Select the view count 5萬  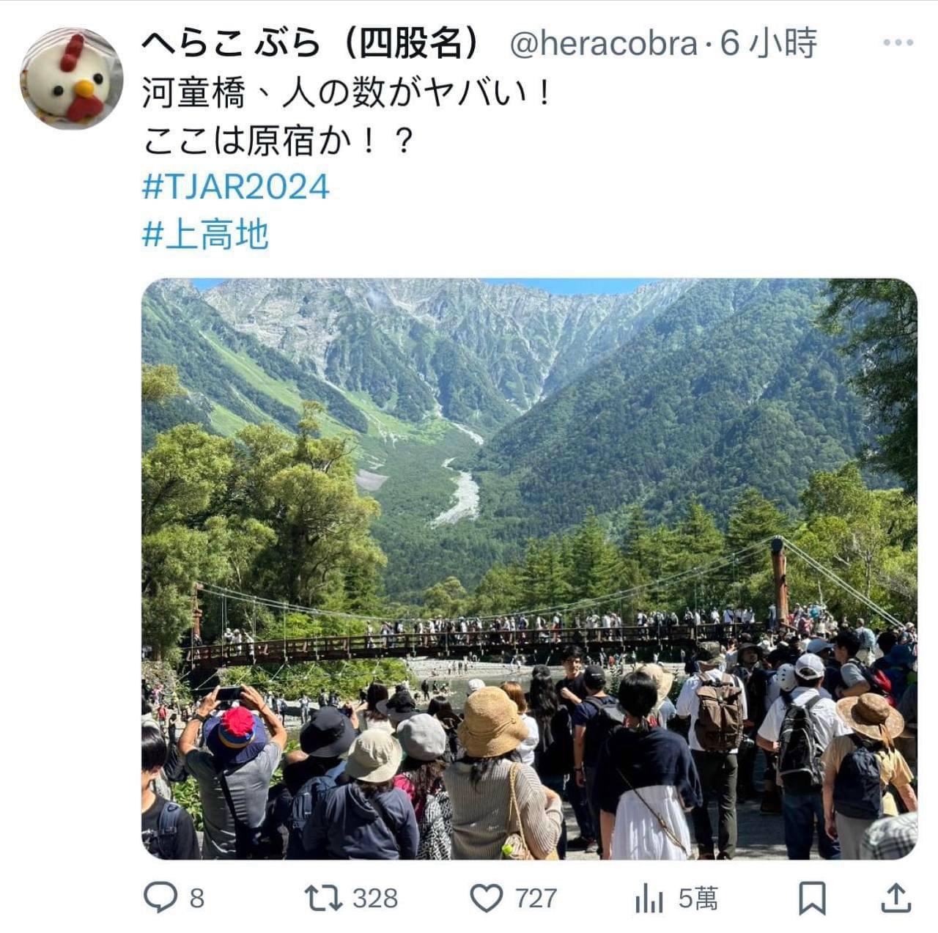[698, 899]
